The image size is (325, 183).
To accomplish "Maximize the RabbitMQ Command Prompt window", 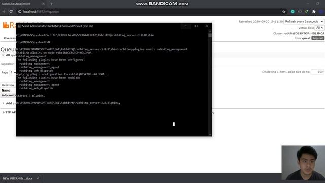I will point(196,26).
